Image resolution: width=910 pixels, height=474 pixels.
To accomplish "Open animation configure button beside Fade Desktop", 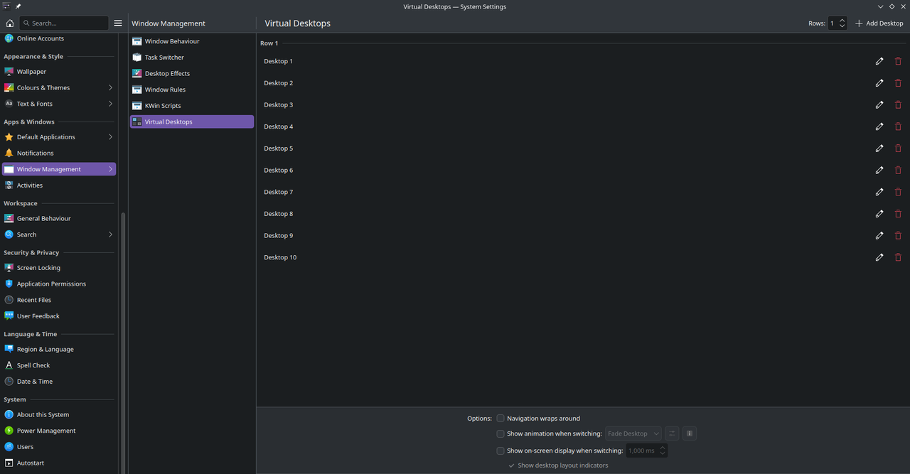I will click(672, 433).
